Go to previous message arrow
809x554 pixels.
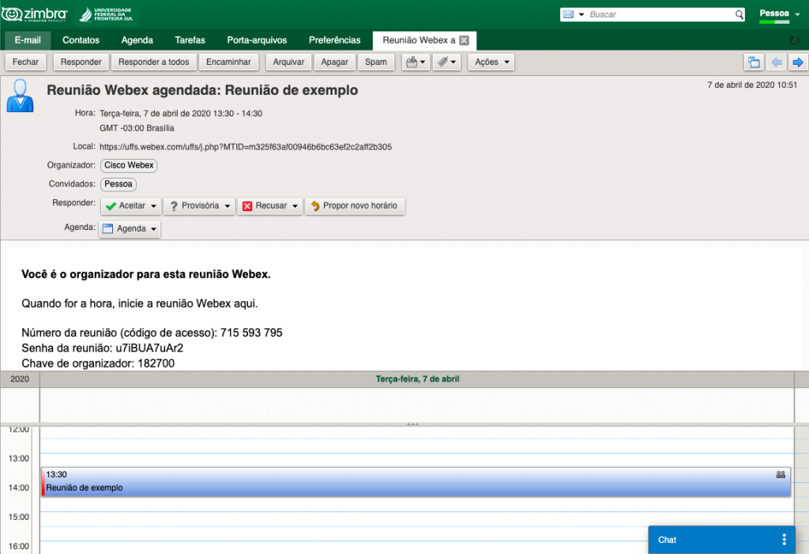click(x=776, y=62)
